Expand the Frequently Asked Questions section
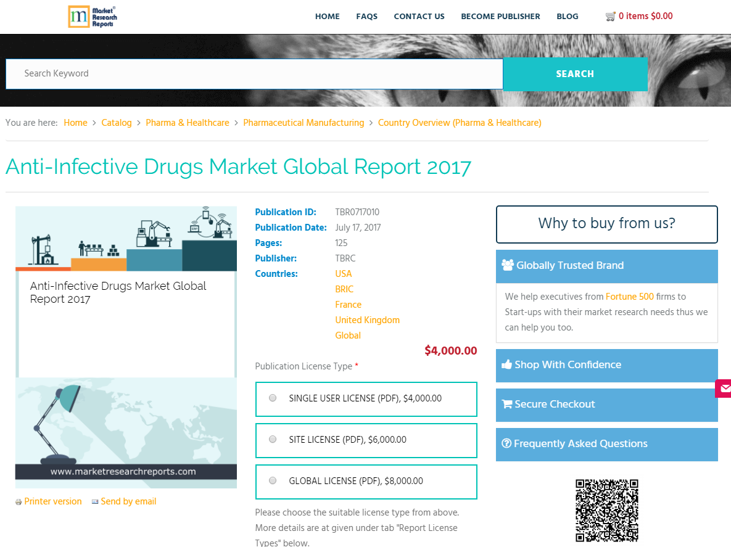Image resolution: width=731 pixels, height=547 pixels. point(606,443)
